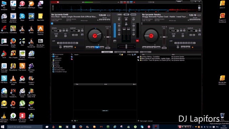The image size is (229, 129).
Task: Select Video panel button
Action: coord(126,14)
